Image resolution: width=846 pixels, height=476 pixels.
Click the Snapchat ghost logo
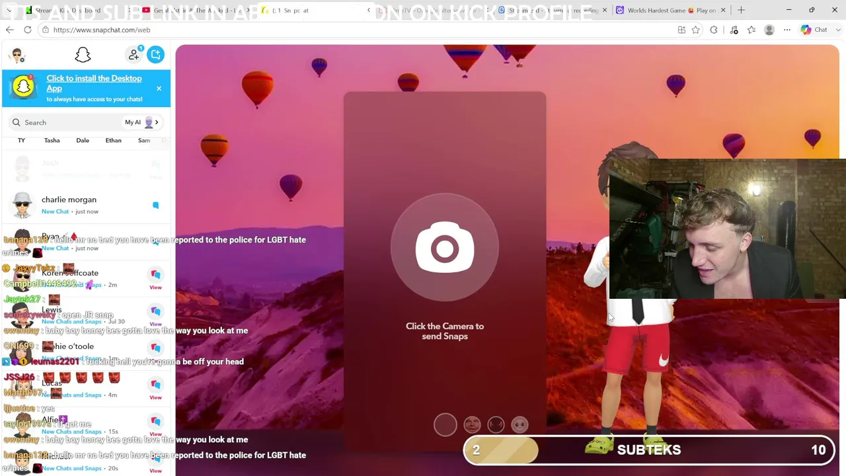pyautogui.click(x=83, y=55)
